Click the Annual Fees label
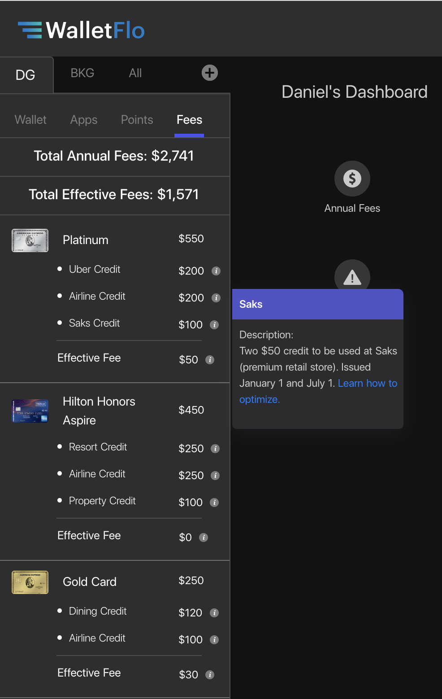This screenshot has height=699, width=442. pyautogui.click(x=352, y=208)
